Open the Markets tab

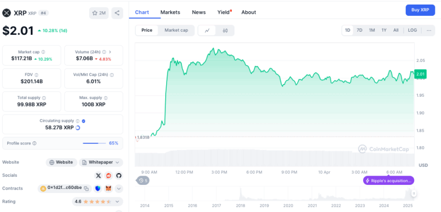[x=170, y=12]
